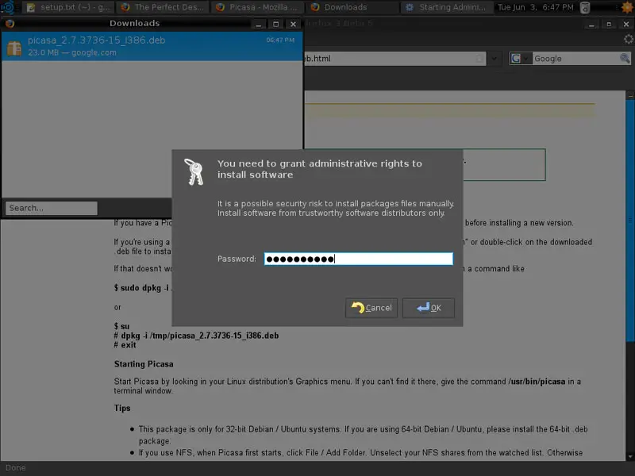Click the keys icon in the authentication dialog
Image resolution: width=635 pixels, height=476 pixels.
pyautogui.click(x=194, y=171)
